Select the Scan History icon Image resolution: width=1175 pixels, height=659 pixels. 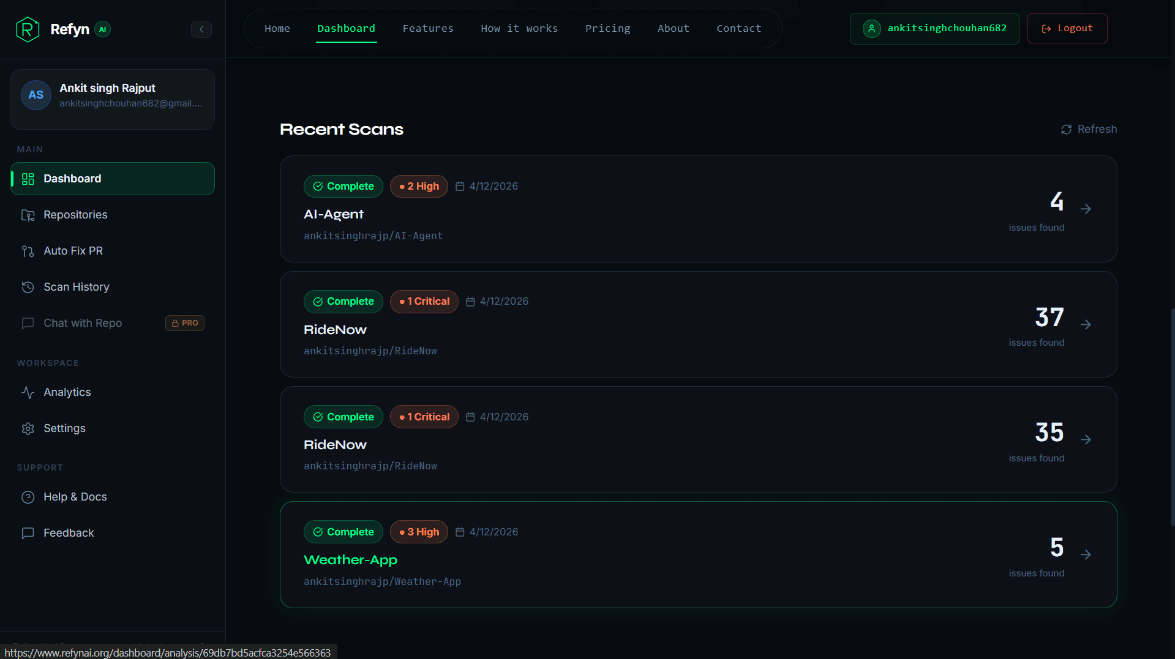(x=28, y=287)
